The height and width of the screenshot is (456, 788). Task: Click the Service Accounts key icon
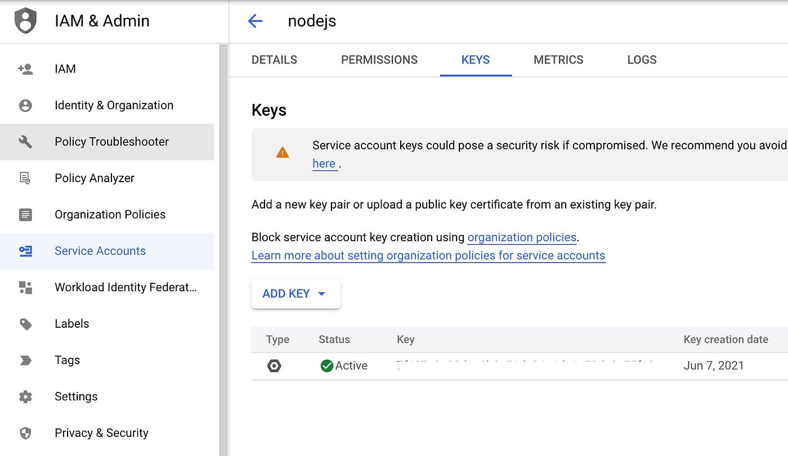pyautogui.click(x=25, y=251)
